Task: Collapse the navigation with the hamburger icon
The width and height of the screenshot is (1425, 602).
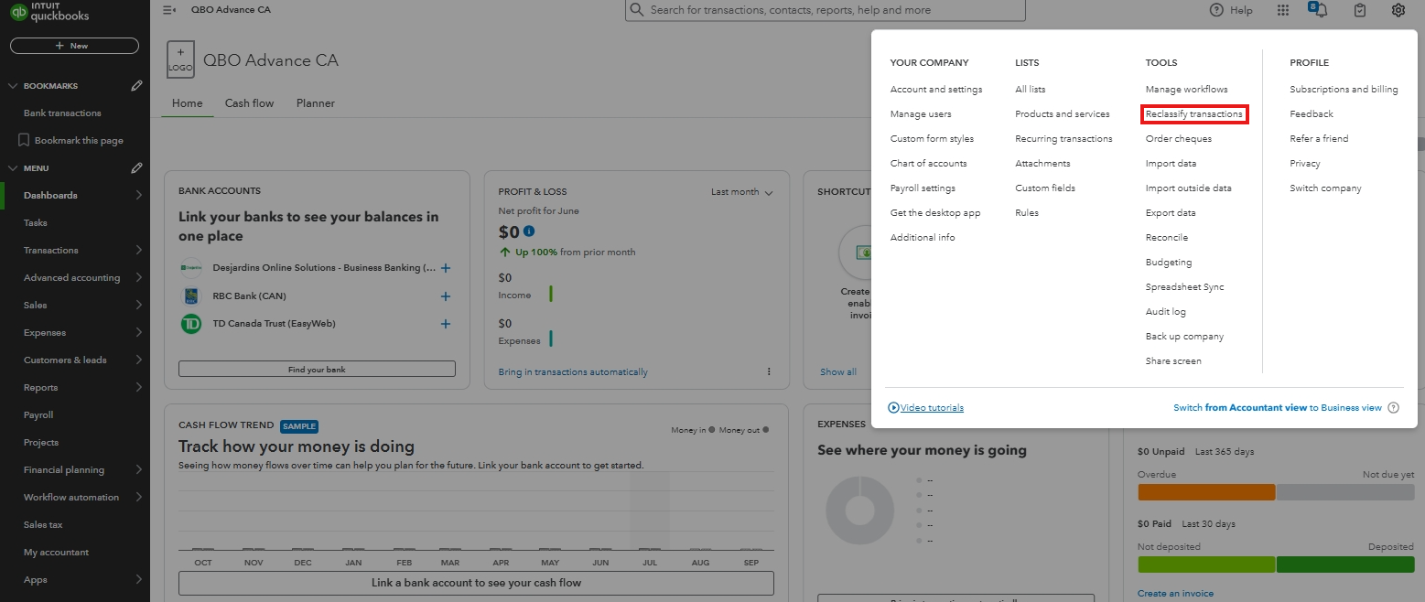Action: pyautogui.click(x=168, y=10)
